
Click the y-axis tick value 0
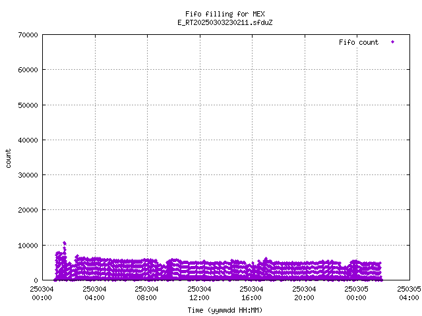pyautogui.click(x=36, y=280)
